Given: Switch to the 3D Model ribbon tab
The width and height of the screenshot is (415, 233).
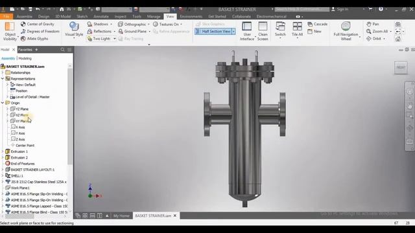Looking at the screenshot, I should click(63, 16).
